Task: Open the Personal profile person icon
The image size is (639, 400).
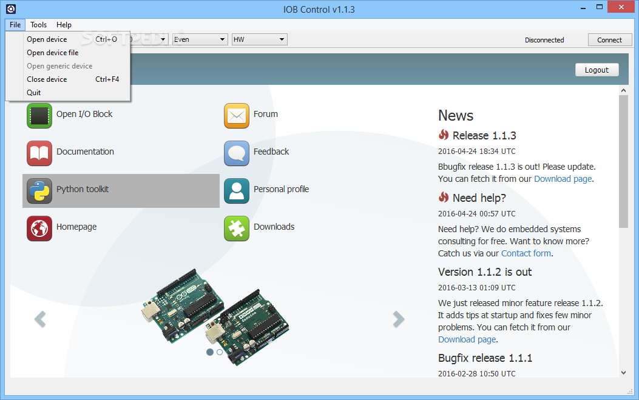Action: 237,191
